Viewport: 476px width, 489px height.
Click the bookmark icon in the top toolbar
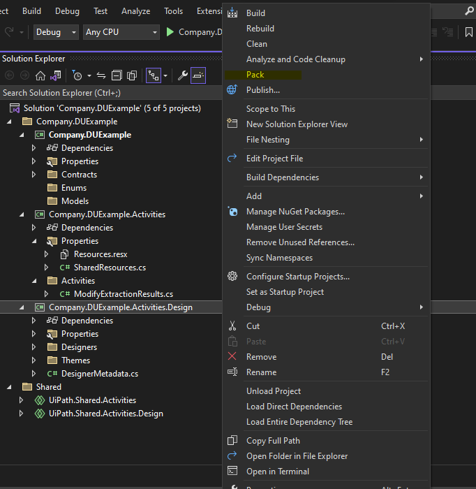coord(468,32)
